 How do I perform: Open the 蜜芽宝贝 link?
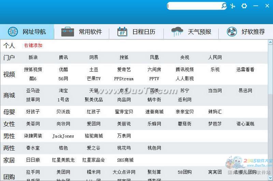124,112
